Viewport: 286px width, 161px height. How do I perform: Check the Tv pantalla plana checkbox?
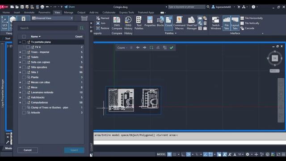tap(24, 42)
